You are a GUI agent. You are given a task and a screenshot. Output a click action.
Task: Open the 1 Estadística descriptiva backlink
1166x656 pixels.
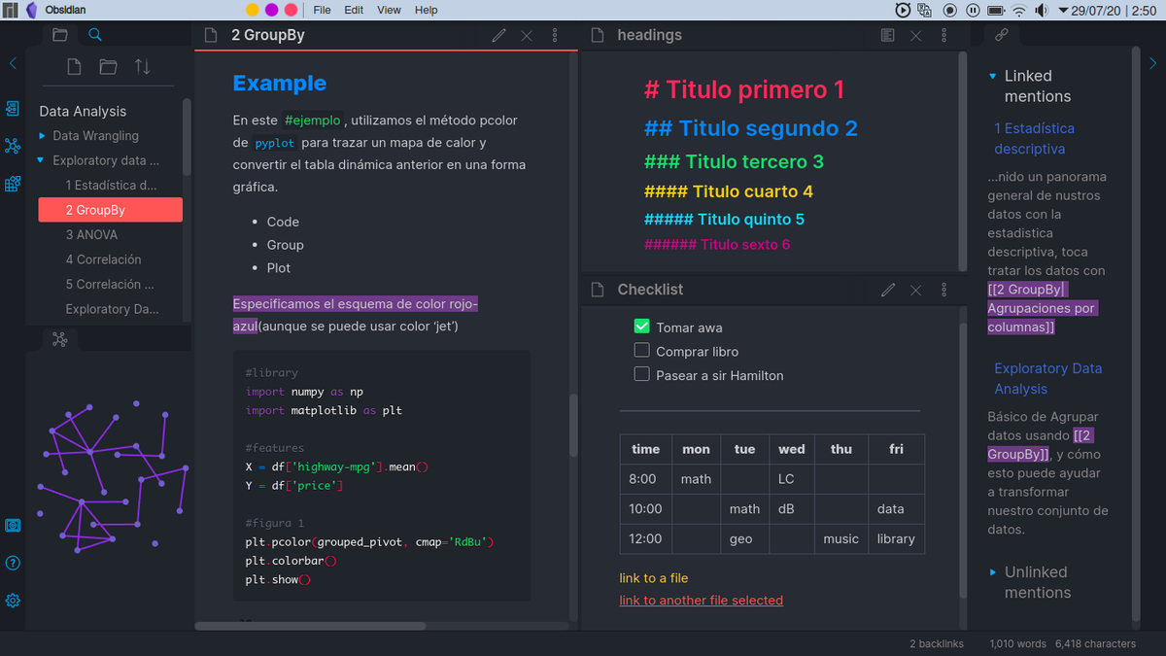[1034, 138]
